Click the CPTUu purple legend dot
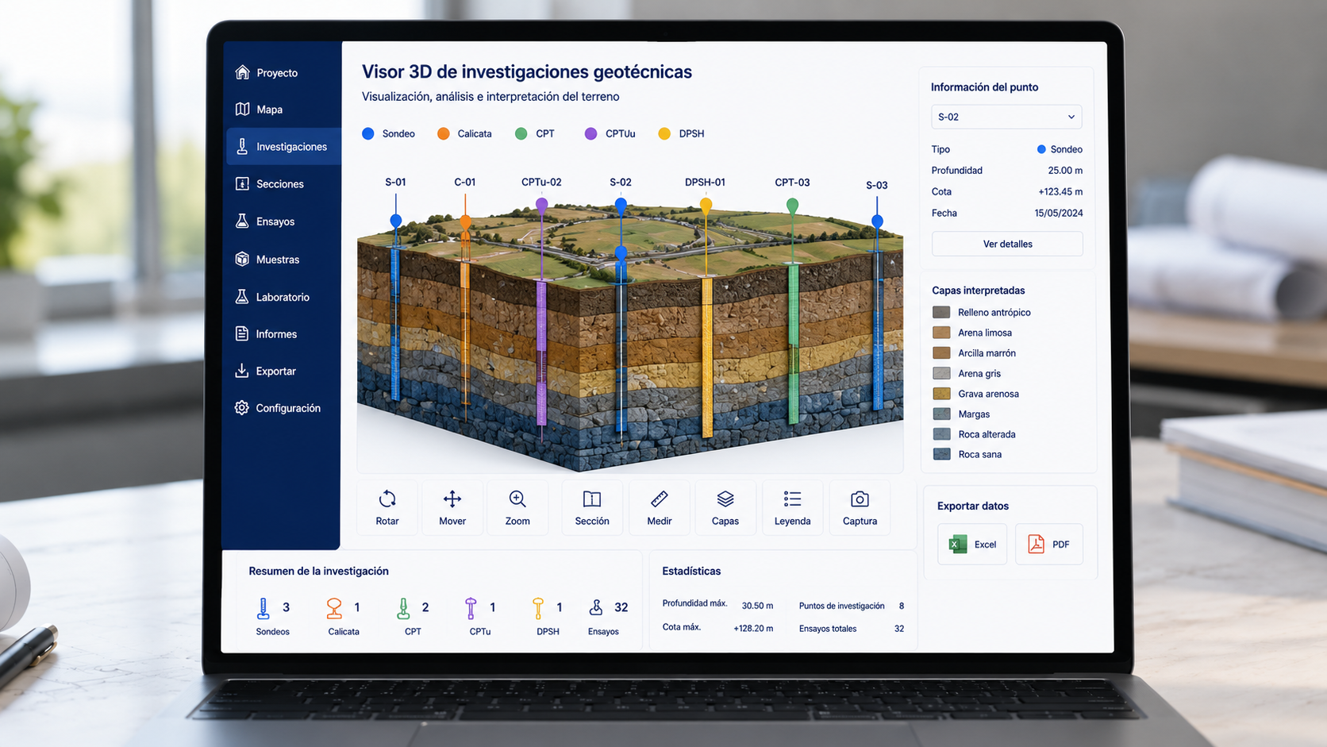 pos(590,133)
